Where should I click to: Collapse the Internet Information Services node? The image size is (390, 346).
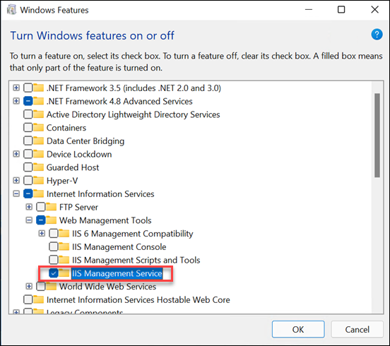[16, 193]
